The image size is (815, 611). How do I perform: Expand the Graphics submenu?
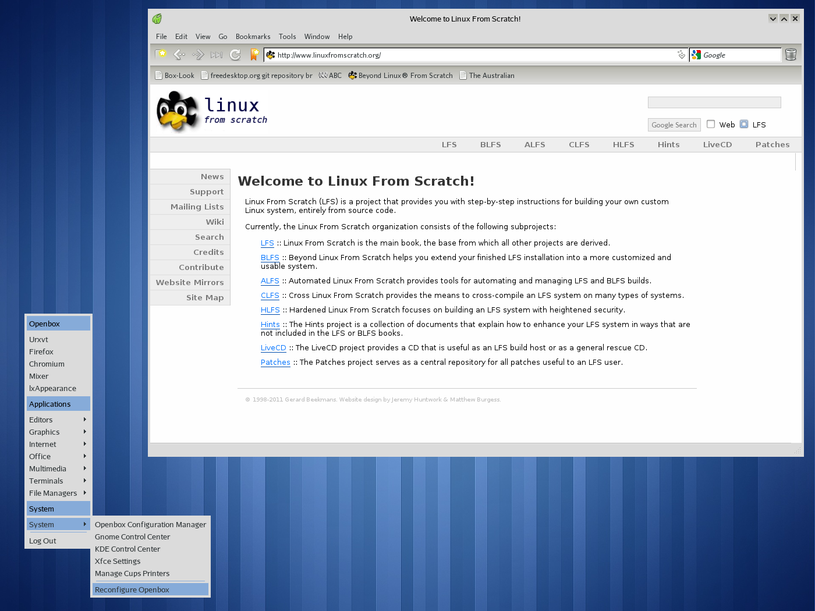(58, 432)
